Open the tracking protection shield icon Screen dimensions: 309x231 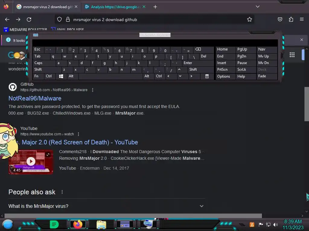[59, 20]
